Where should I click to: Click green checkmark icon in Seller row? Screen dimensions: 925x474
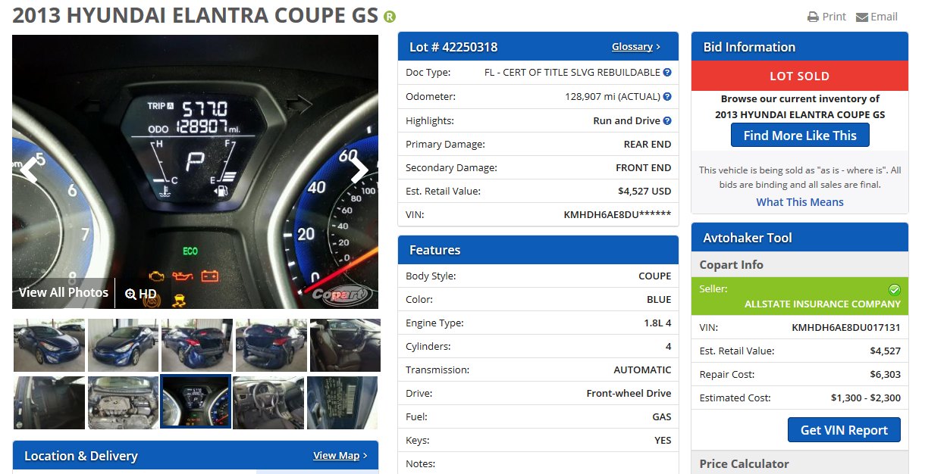click(x=894, y=290)
